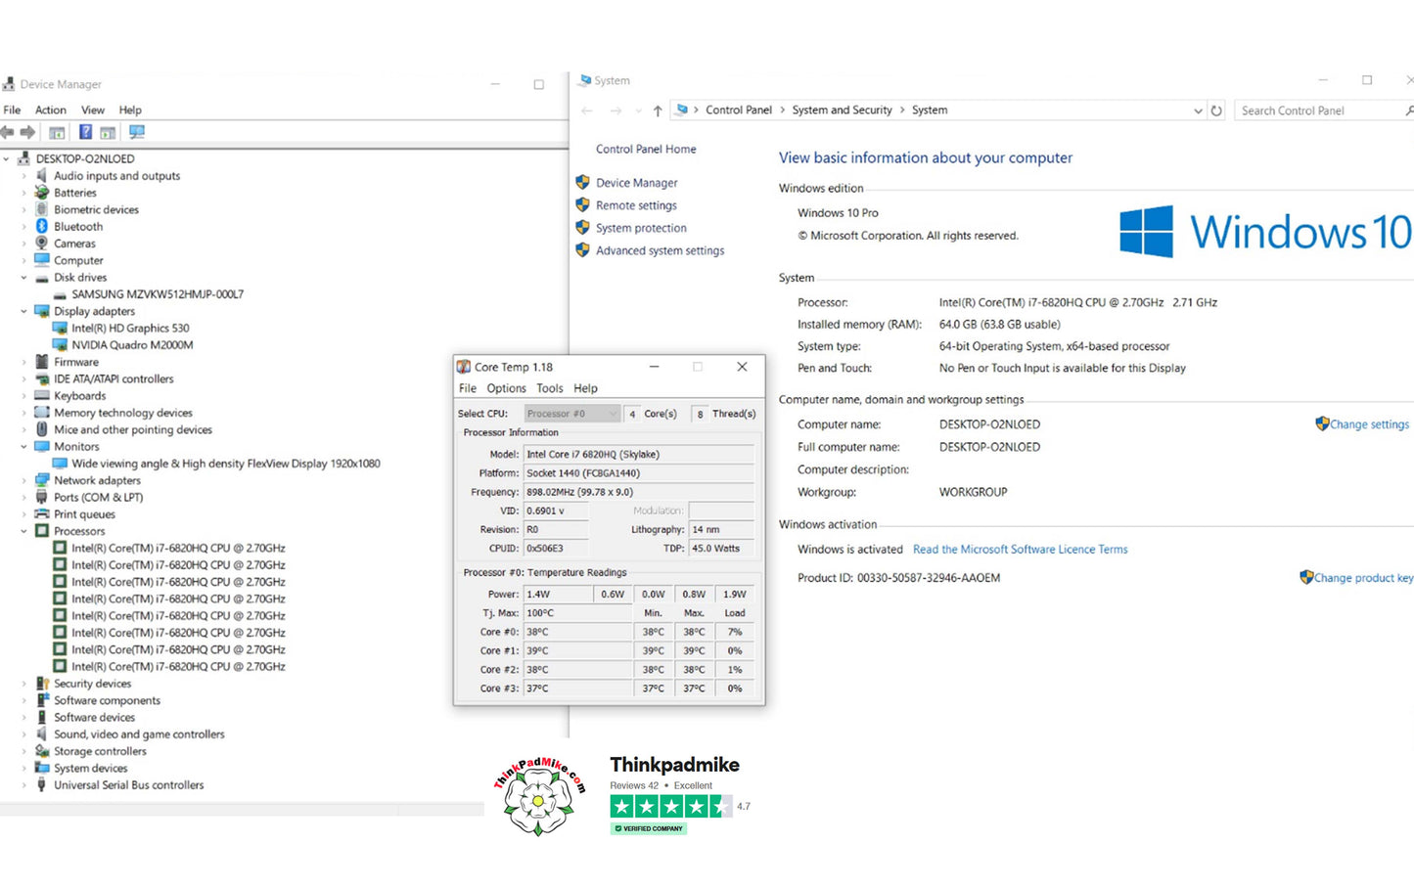Click the Sound, video and game controllers icon
1414x888 pixels.
click(x=41, y=734)
